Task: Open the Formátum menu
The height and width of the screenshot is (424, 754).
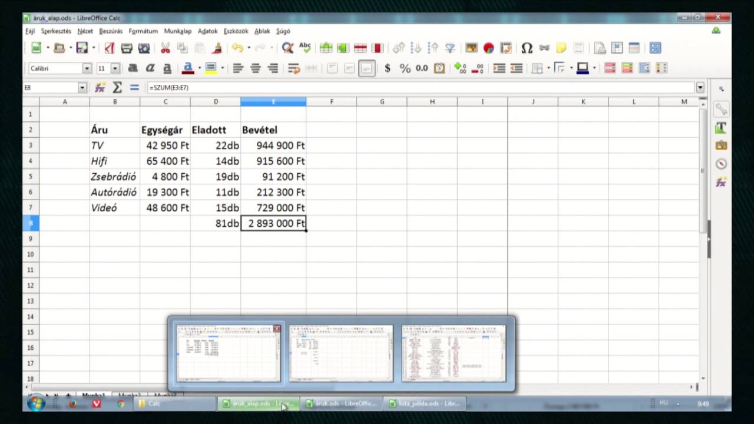Action: (x=143, y=31)
